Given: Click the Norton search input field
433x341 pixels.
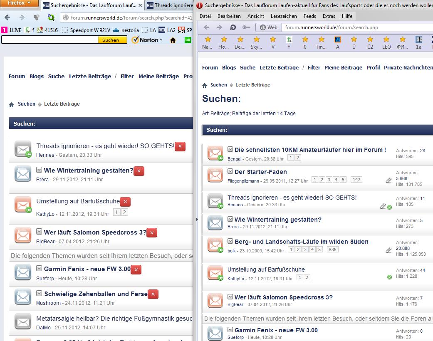Looking at the screenshot, I should click(49, 40).
